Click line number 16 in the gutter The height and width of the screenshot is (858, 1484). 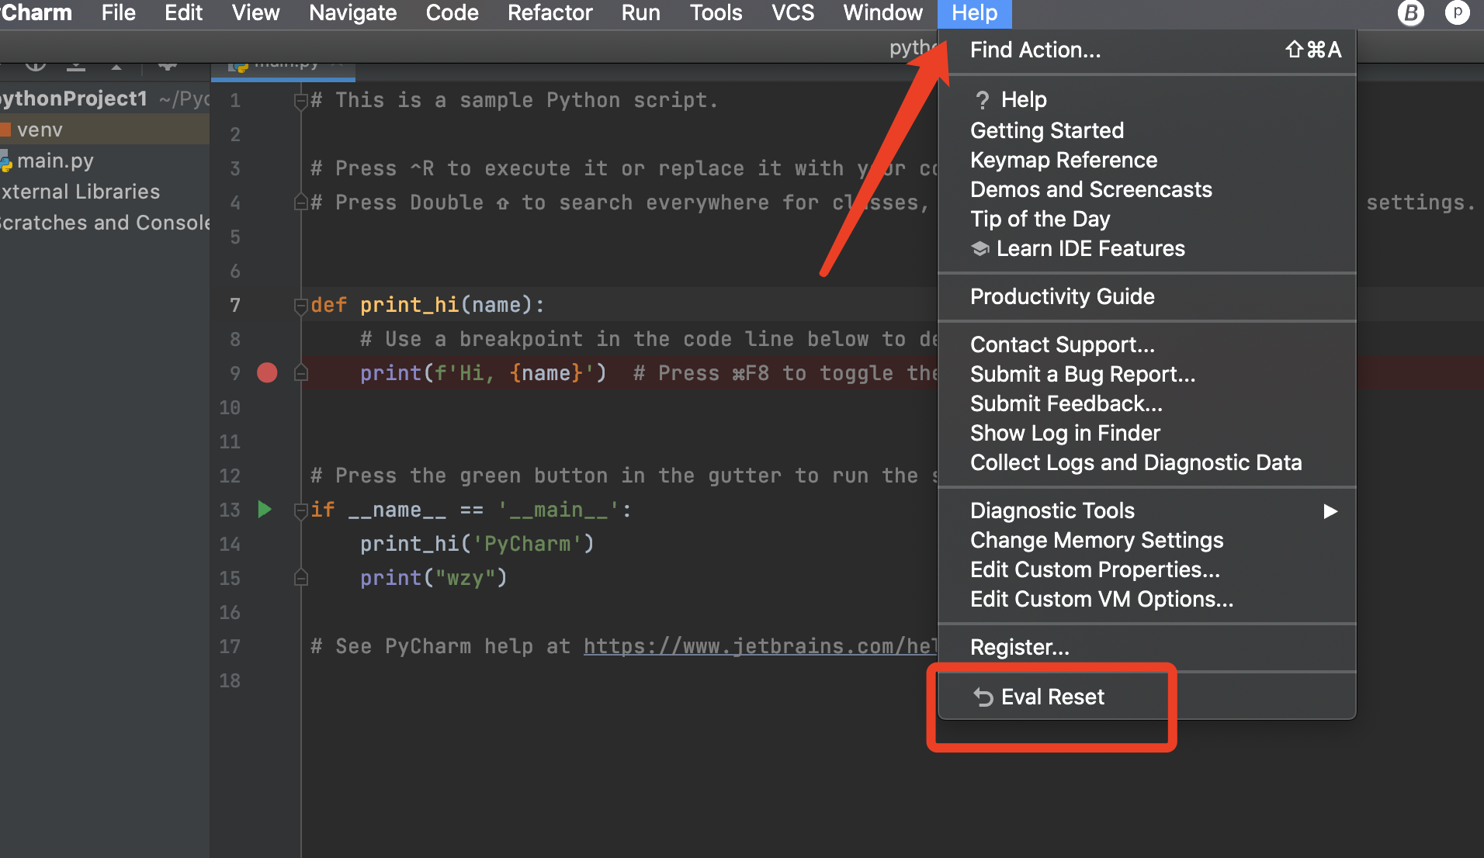coord(230,612)
